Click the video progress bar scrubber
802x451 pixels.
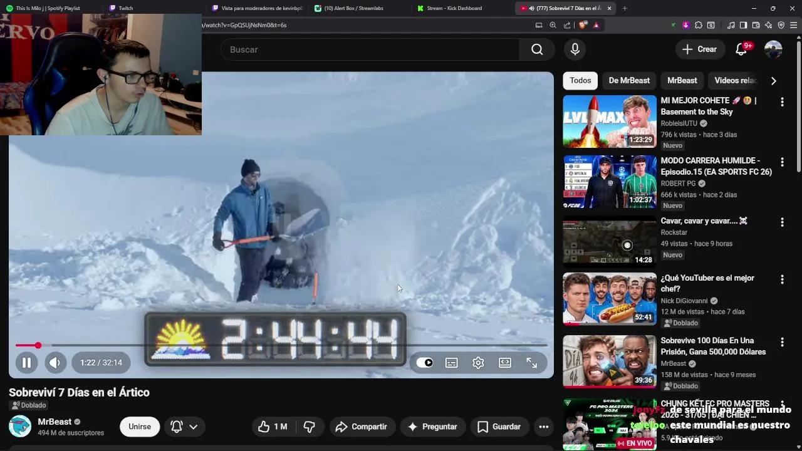click(x=38, y=345)
